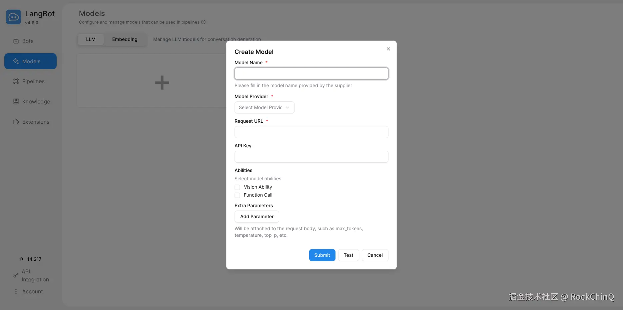Click the Test button
This screenshot has height=310, width=623.
pos(348,255)
